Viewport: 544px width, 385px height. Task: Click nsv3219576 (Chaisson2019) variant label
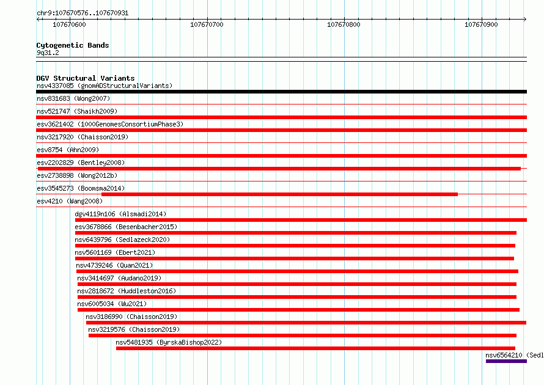point(134,329)
